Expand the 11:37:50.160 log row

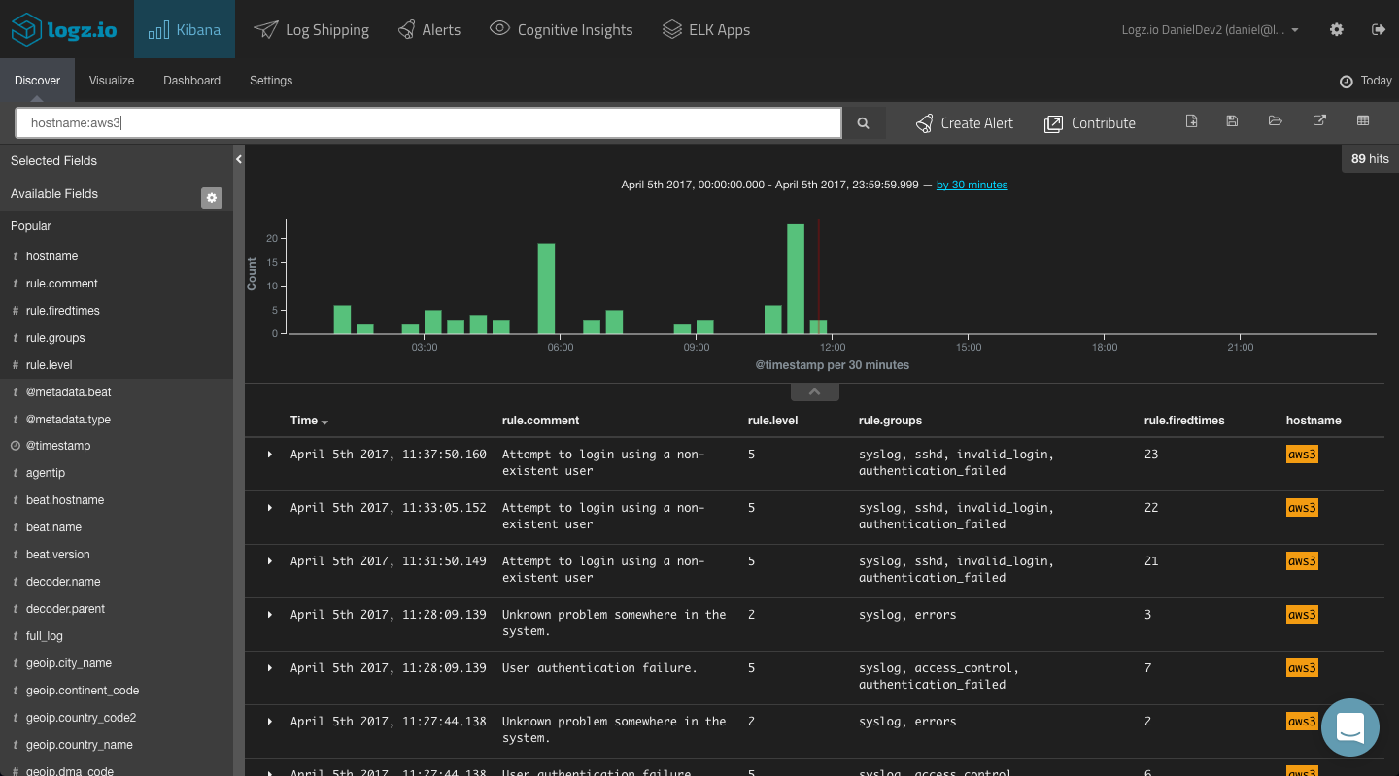[270, 455]
